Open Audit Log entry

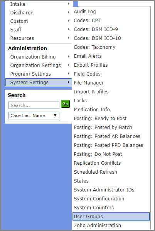[x=111, y=12]
